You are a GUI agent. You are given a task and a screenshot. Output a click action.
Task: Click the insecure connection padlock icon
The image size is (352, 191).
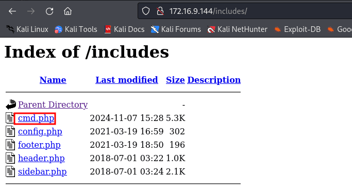tap(160, 11)
